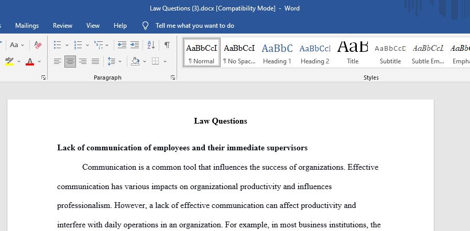The image size is (470, 231).
Task: Apply the No Spacing style
Action: click(x=239, y=52)
